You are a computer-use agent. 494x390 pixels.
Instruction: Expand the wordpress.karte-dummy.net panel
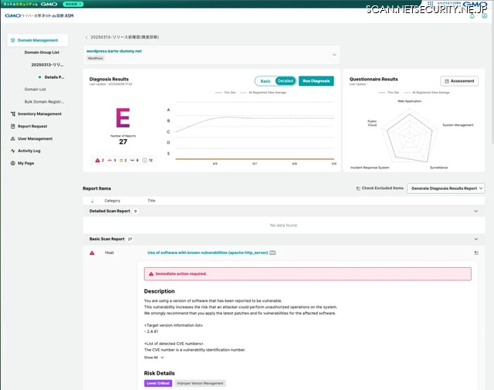334,55
